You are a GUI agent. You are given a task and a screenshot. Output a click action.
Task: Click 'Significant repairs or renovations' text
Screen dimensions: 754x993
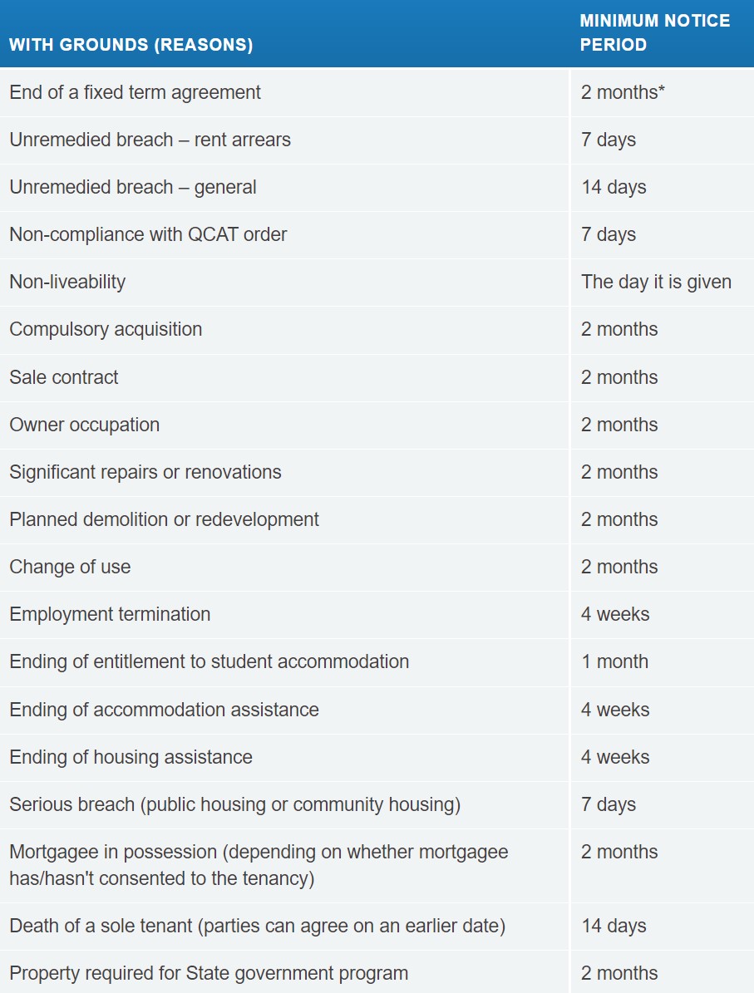click(x=145, y=472)
